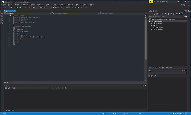Open the File (파일) menu
The image size is (191, 115).
click(x=3, y=5)
